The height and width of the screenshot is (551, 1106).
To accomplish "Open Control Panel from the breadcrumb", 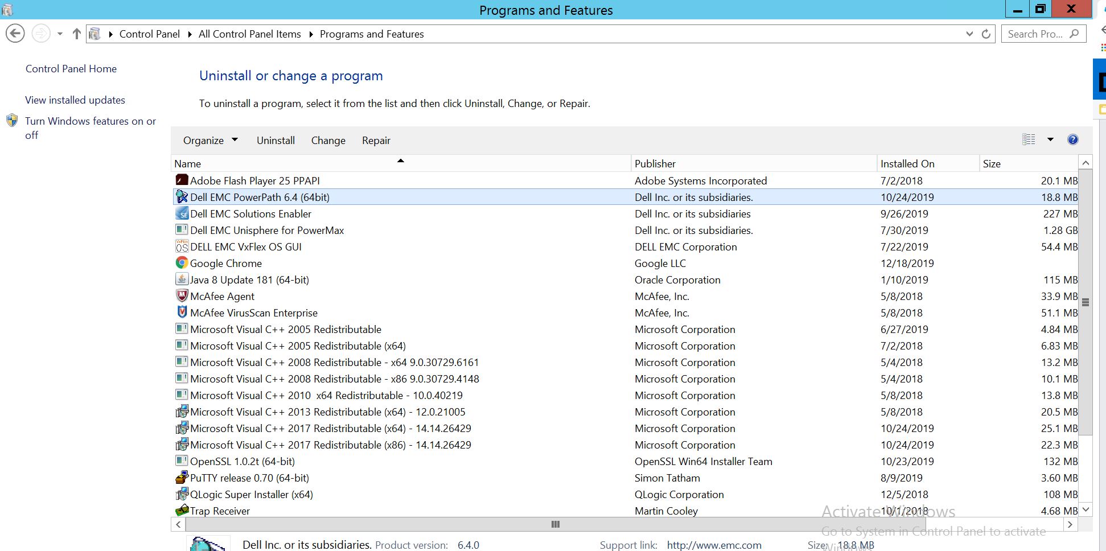I will click(149, 34).
